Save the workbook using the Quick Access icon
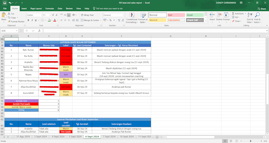The image size is (269, 143). point(5,3)
